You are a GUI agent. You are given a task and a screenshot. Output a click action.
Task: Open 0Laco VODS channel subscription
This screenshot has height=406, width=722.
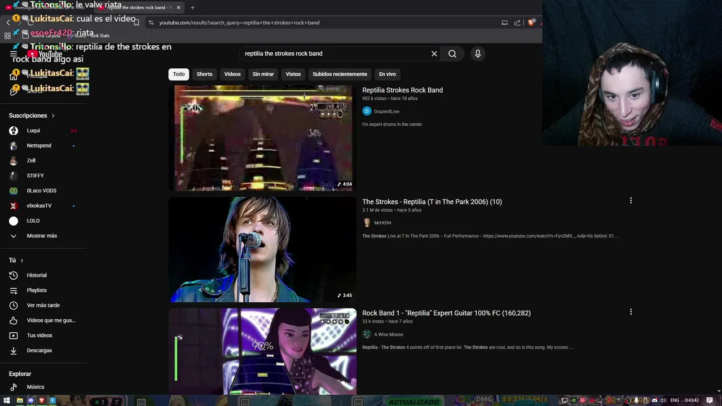[x=43, y=191]
